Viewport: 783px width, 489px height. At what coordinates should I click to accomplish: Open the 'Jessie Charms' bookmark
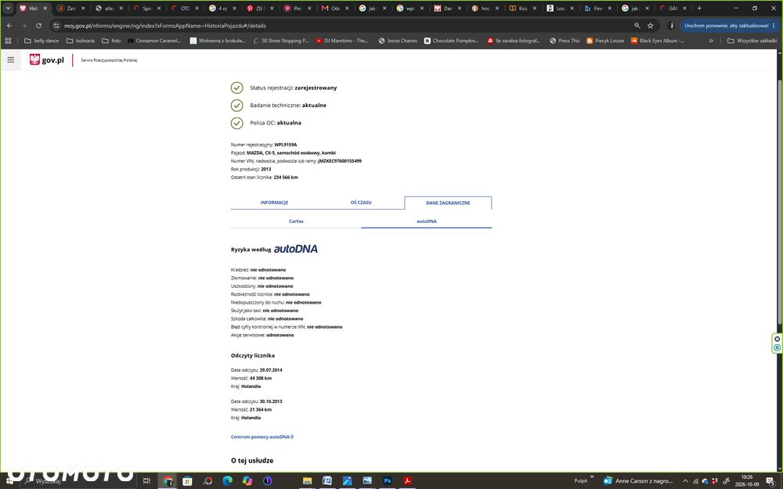coord(398,41)
